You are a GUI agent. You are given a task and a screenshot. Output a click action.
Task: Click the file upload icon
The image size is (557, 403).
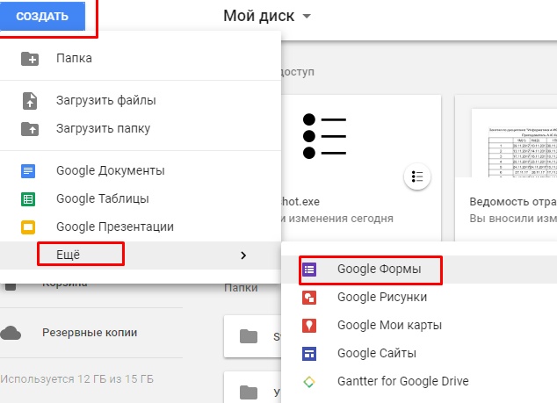[x=30, y=100]
